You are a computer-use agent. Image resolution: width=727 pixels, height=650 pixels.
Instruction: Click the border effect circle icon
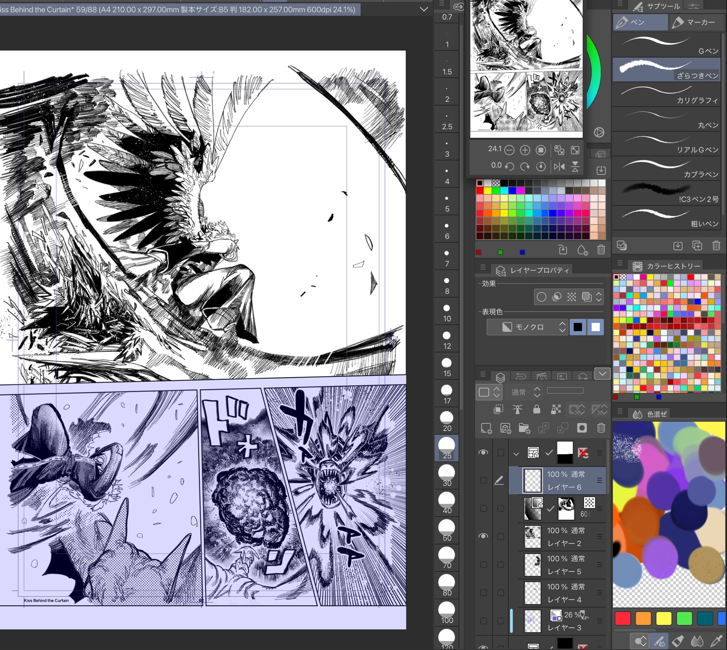pyautogui.click(x=541, y=297)
